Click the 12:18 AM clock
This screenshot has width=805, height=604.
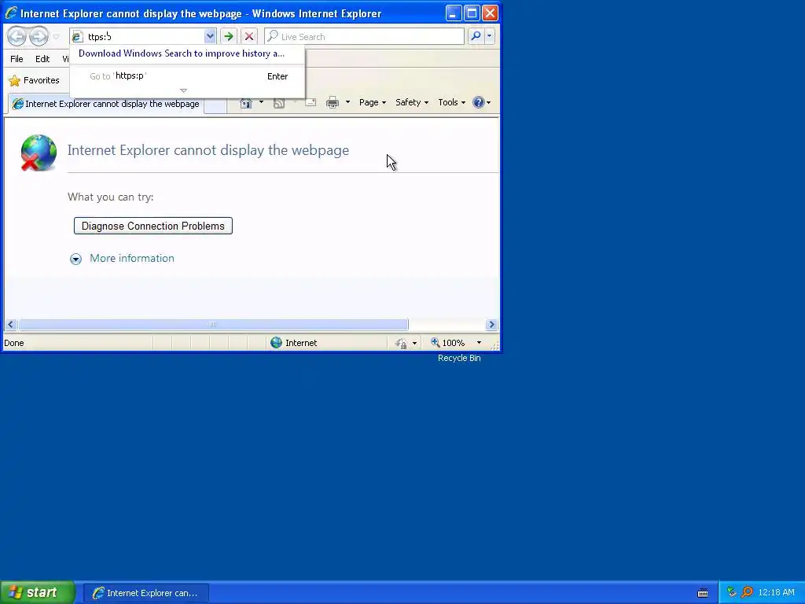pyautogui.click(x=776, y=593)
